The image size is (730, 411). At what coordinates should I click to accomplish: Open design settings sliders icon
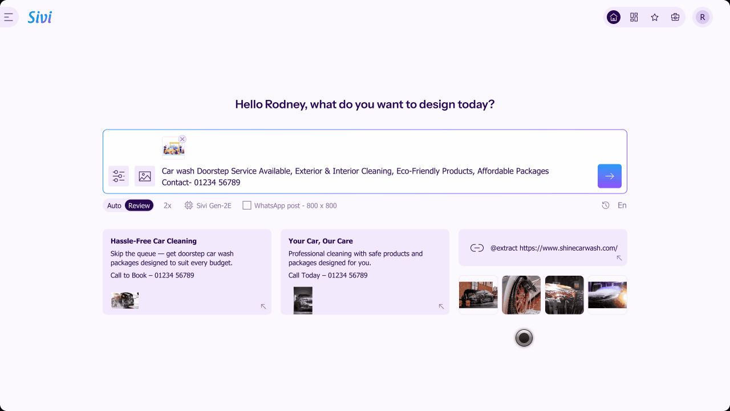click(119, 176)
